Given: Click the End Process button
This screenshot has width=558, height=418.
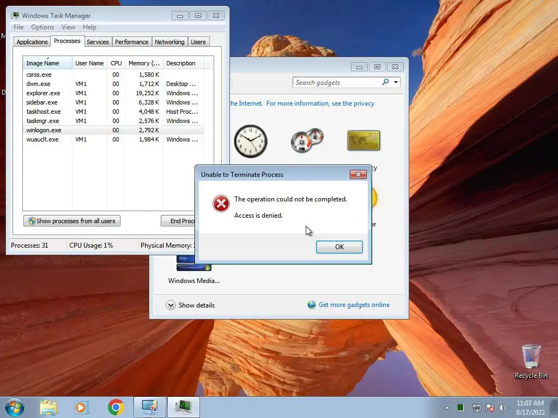Looking at the screenshot, I should coord(178,221).
